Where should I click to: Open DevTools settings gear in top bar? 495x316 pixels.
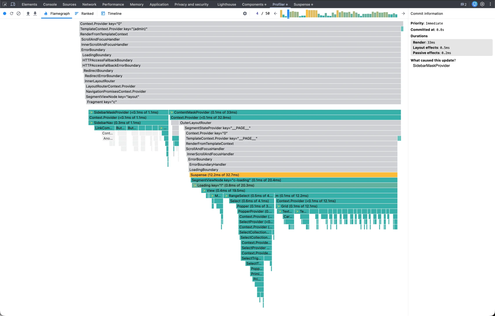[482, 4]
